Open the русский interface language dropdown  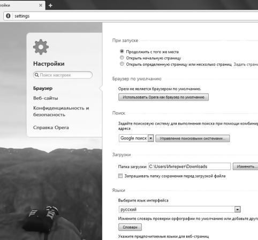pyautogui.click(x=238, y=210)
